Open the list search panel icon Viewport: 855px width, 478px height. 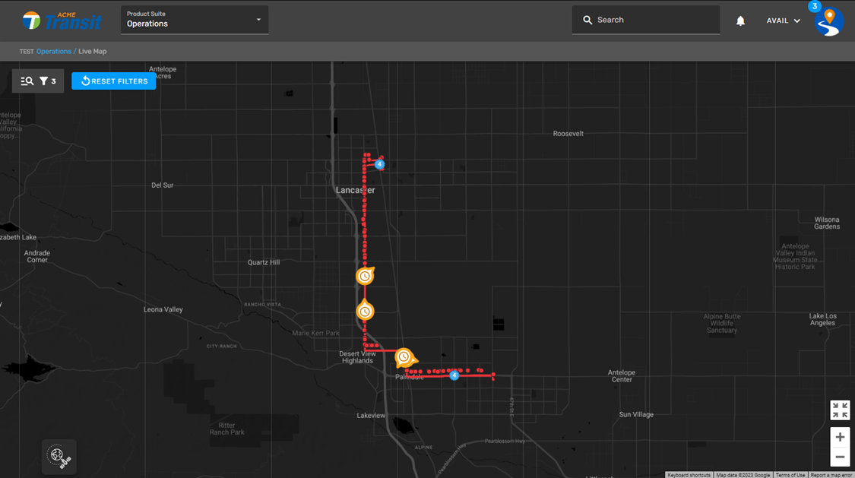[27, 81]
